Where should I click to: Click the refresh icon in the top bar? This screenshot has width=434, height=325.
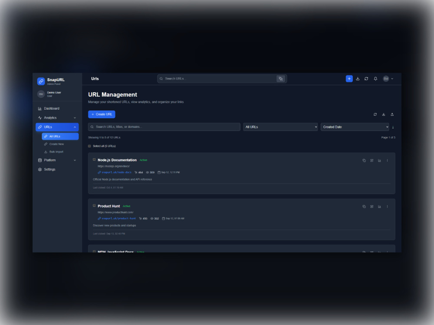366,79
